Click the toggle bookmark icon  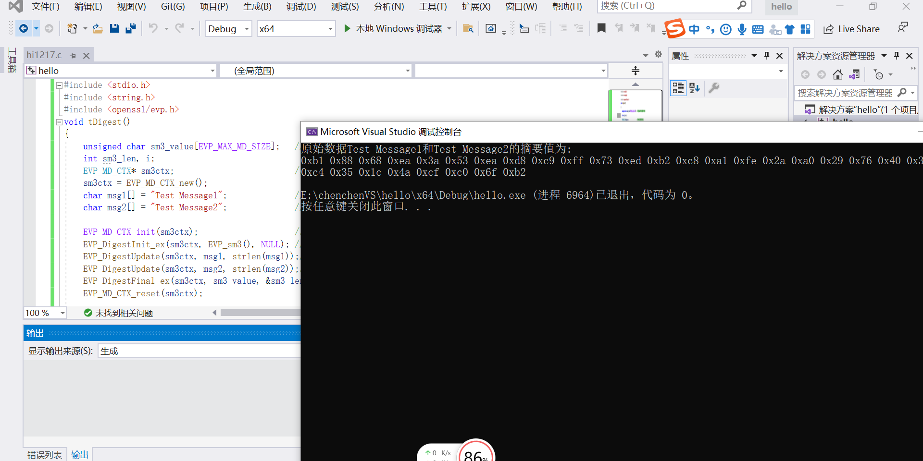pos(601,28)
